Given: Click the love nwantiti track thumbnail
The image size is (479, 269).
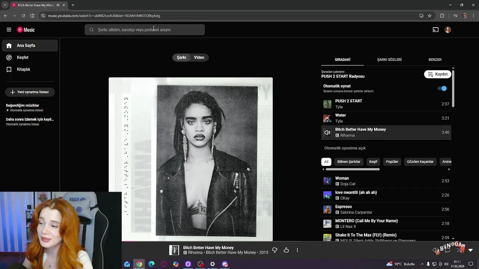Looking at the screenshot, I should 327,195.
